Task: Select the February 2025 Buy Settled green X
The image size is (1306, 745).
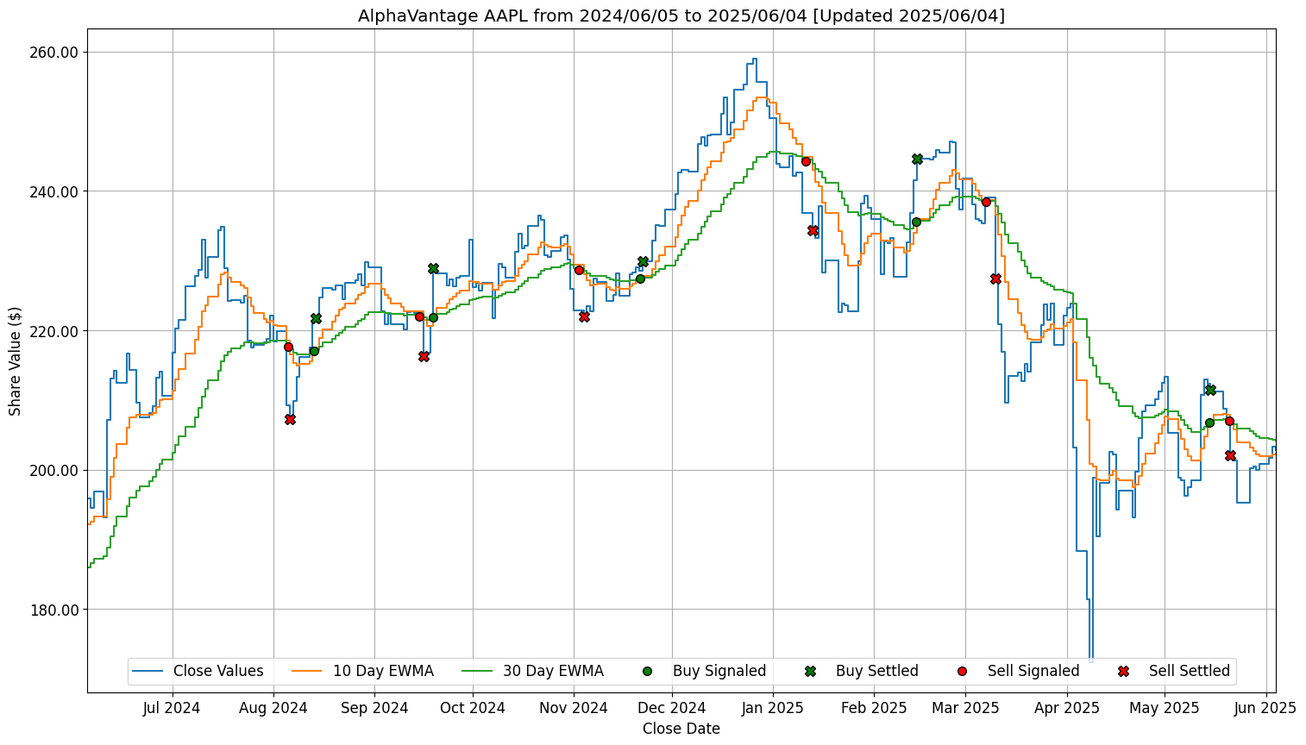Action: (x=917, y=159)
